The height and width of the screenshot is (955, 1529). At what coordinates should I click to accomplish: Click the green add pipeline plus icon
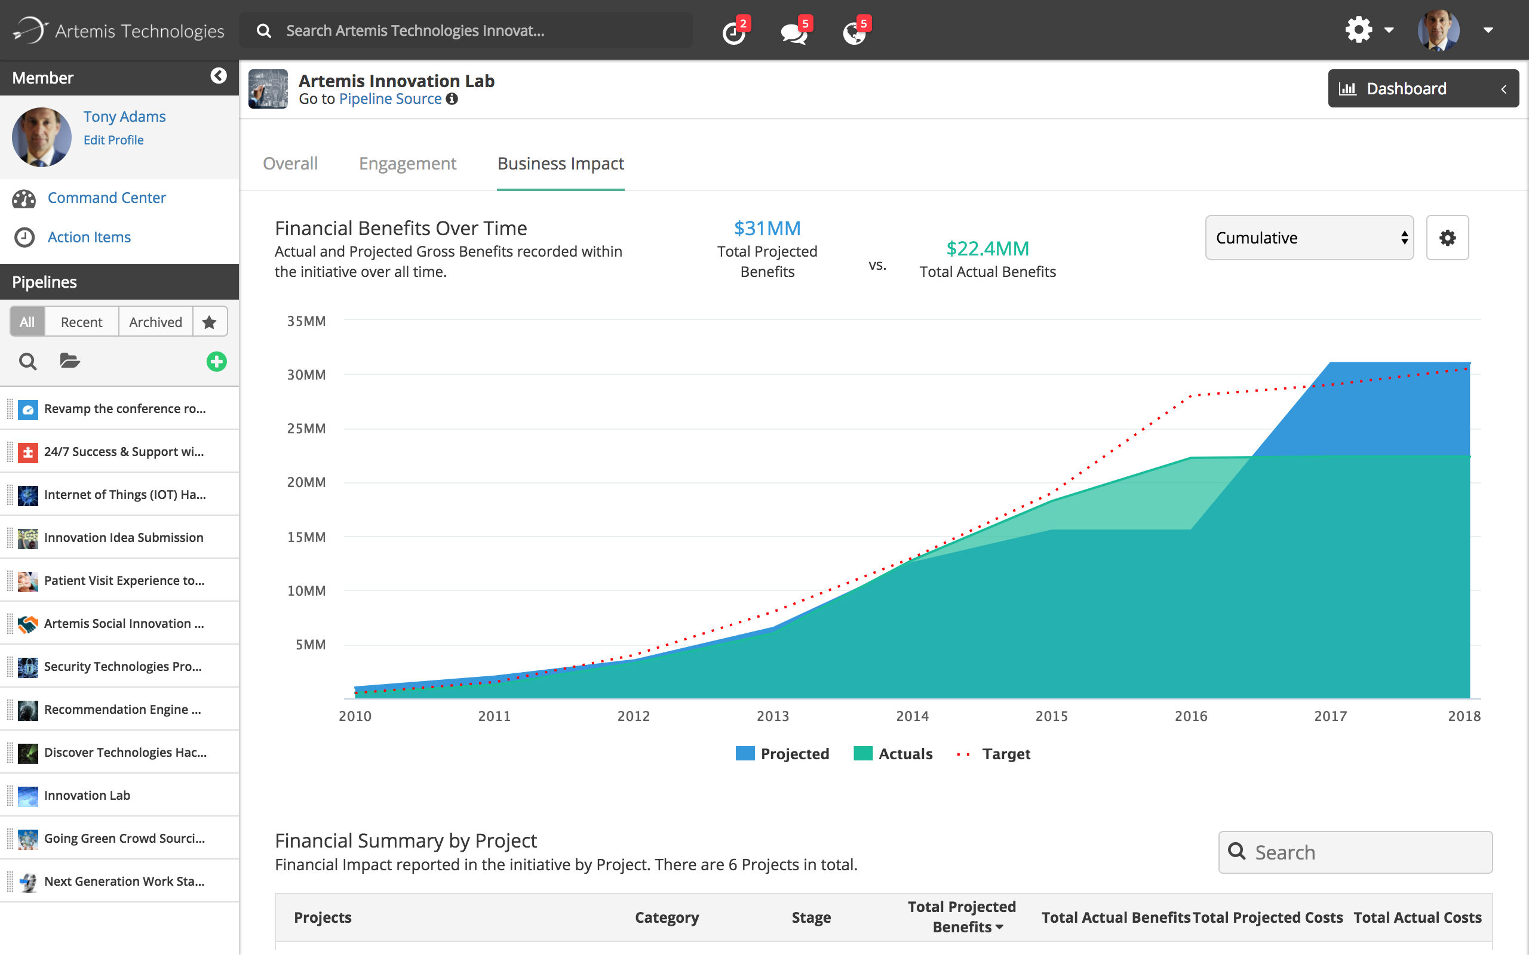216,361
